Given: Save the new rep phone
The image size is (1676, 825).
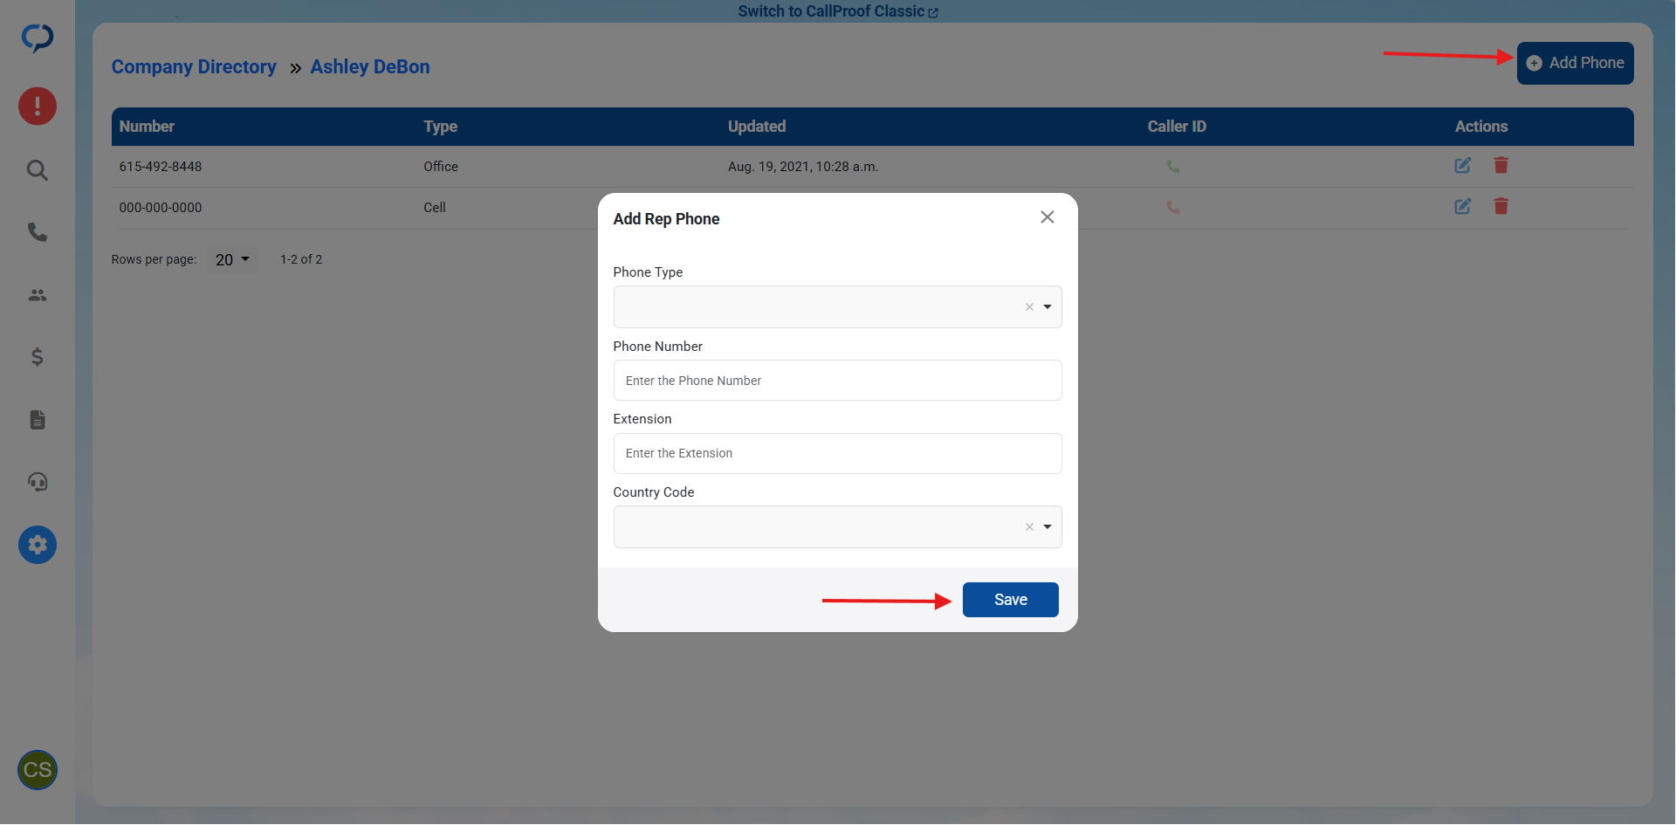Looking at the screenshot, I should (x=1010, y=600).
